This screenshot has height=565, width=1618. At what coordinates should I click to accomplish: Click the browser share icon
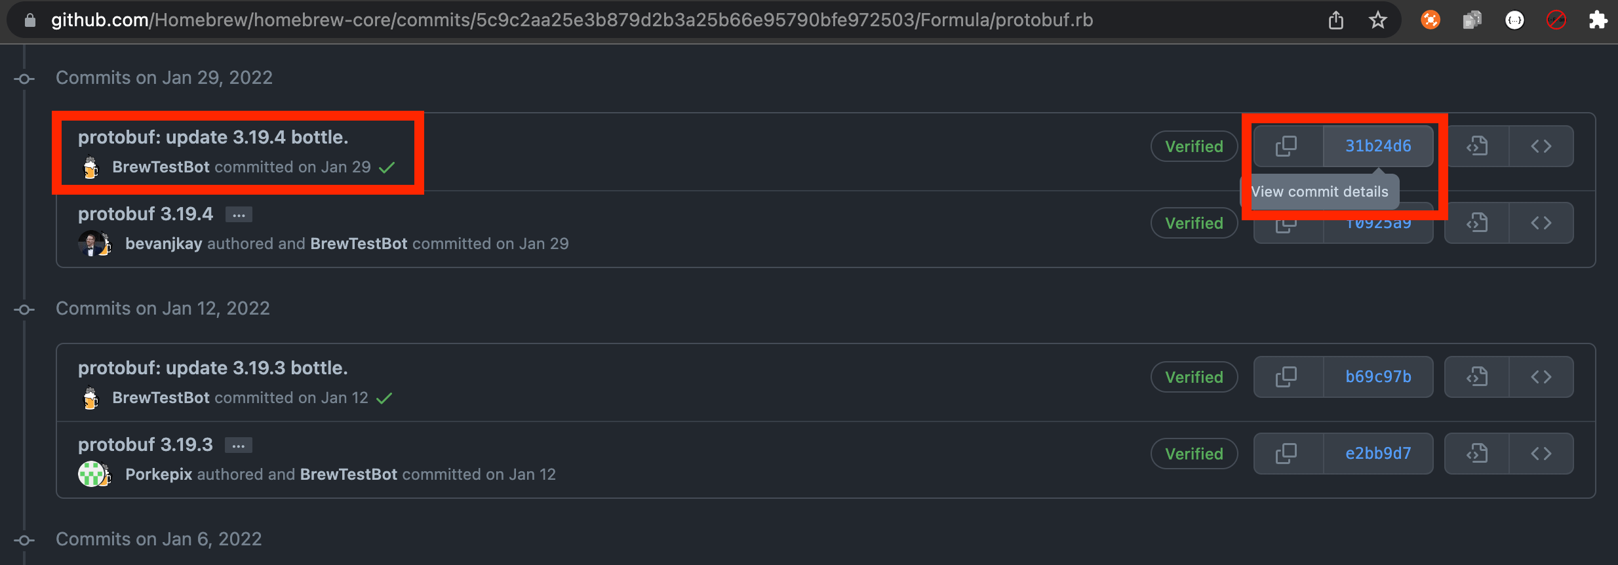point(1337,20)
